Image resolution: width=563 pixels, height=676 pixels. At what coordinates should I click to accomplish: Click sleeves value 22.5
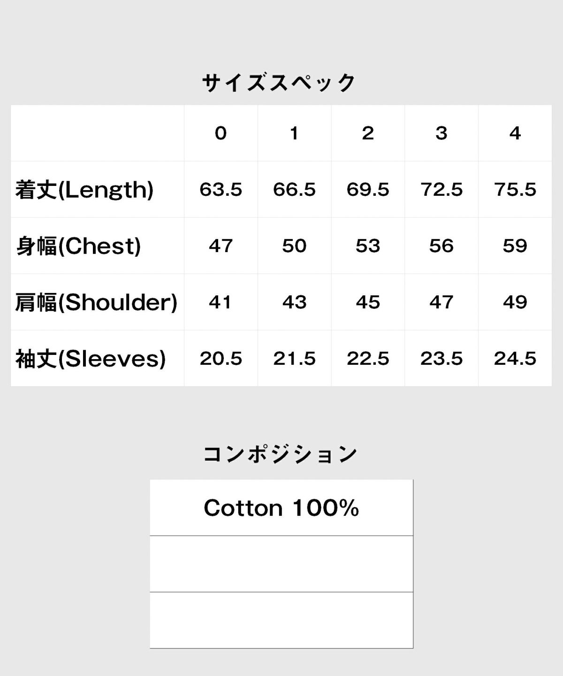pyautogui.click(x=368, y=359)
